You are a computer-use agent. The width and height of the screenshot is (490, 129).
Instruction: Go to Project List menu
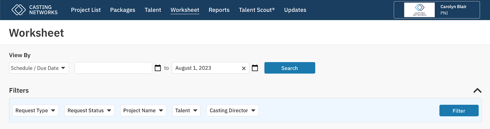(86, 10)
